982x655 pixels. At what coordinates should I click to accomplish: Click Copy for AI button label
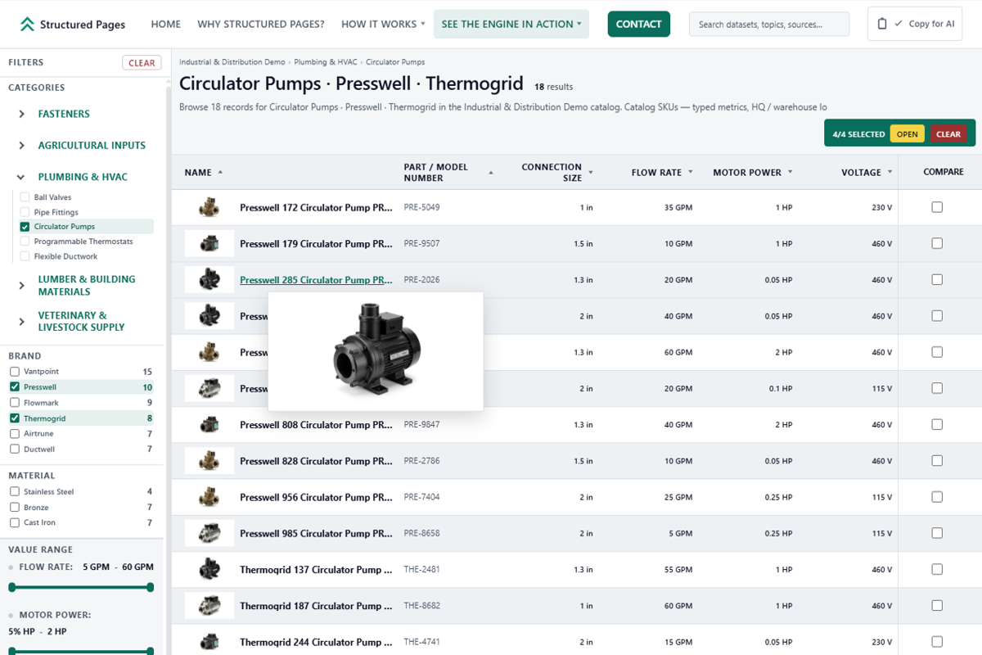click(x=931, y=25)
